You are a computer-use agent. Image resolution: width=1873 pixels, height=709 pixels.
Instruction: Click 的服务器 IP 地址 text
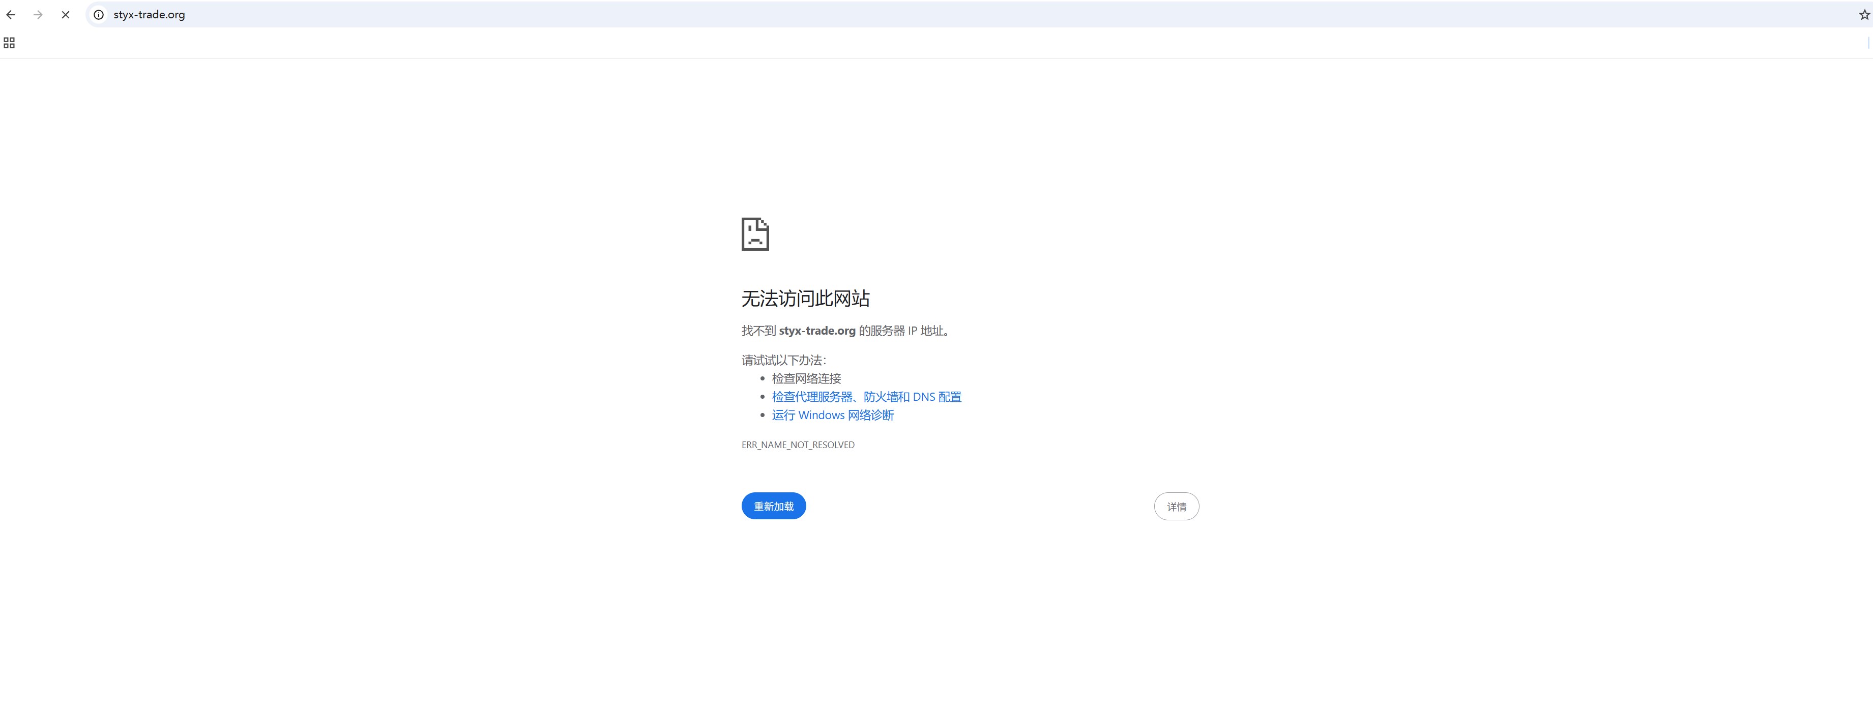coord(903,331)
